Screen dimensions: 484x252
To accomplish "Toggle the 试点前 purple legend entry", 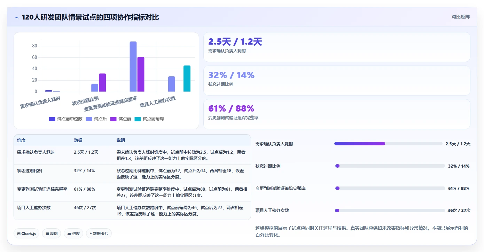I will [121, 119].
